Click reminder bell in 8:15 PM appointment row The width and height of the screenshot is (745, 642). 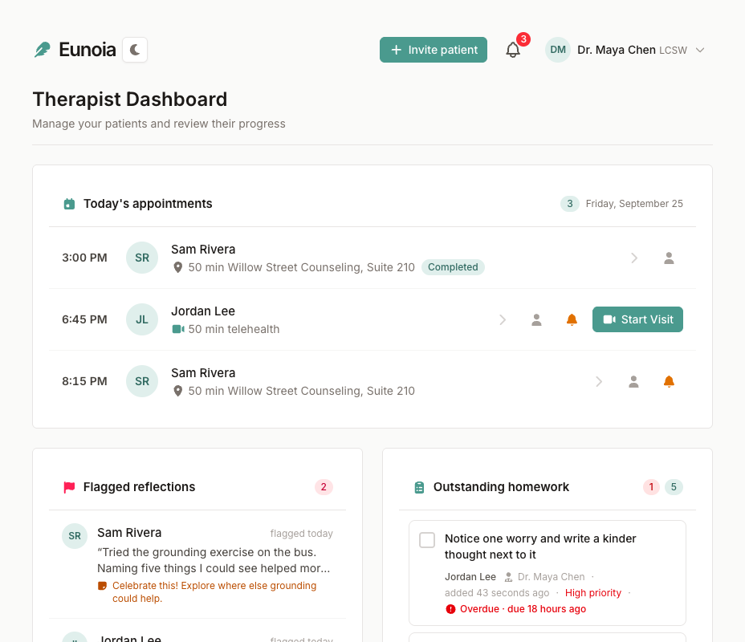point(669,381)
